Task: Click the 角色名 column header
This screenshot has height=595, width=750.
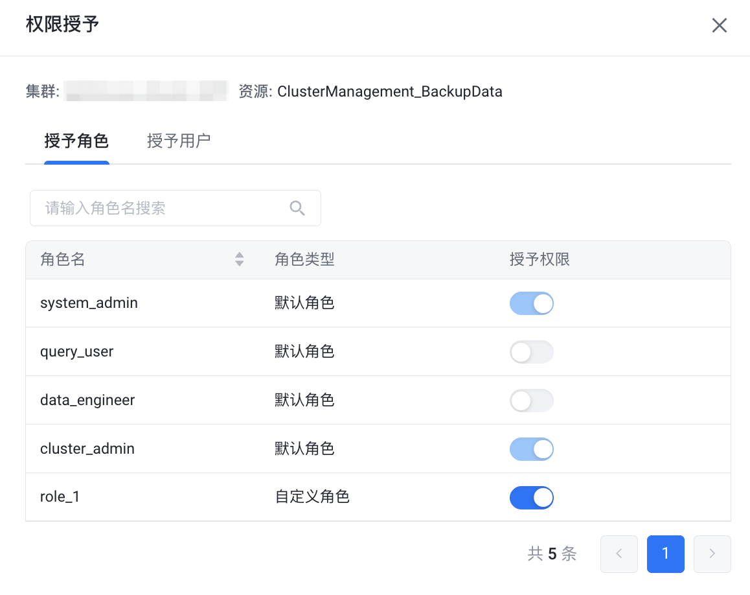Action: point(63,260)
